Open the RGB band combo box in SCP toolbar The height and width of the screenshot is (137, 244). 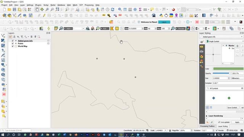(x=79, y=29)
